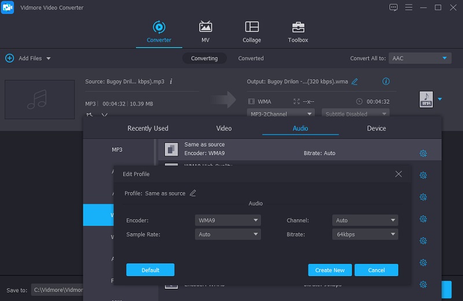Viewport: 463px width, 301px height.
Task: Expand the Bitrate 64kbps dropdown
Action: point(365,234)
